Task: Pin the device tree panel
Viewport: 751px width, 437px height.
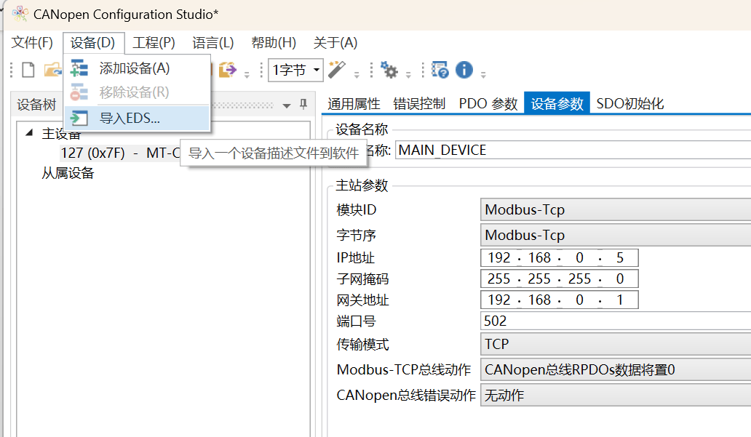Action: click(303, 105)
